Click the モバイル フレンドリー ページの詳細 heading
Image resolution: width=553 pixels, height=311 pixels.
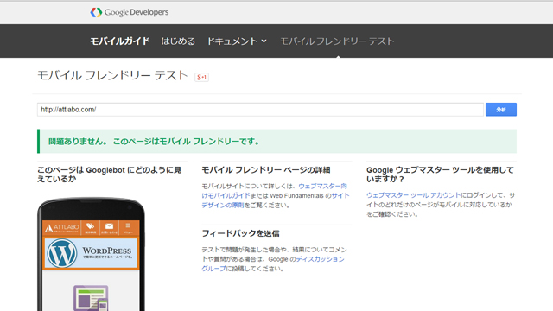click(x=266, y=170)
